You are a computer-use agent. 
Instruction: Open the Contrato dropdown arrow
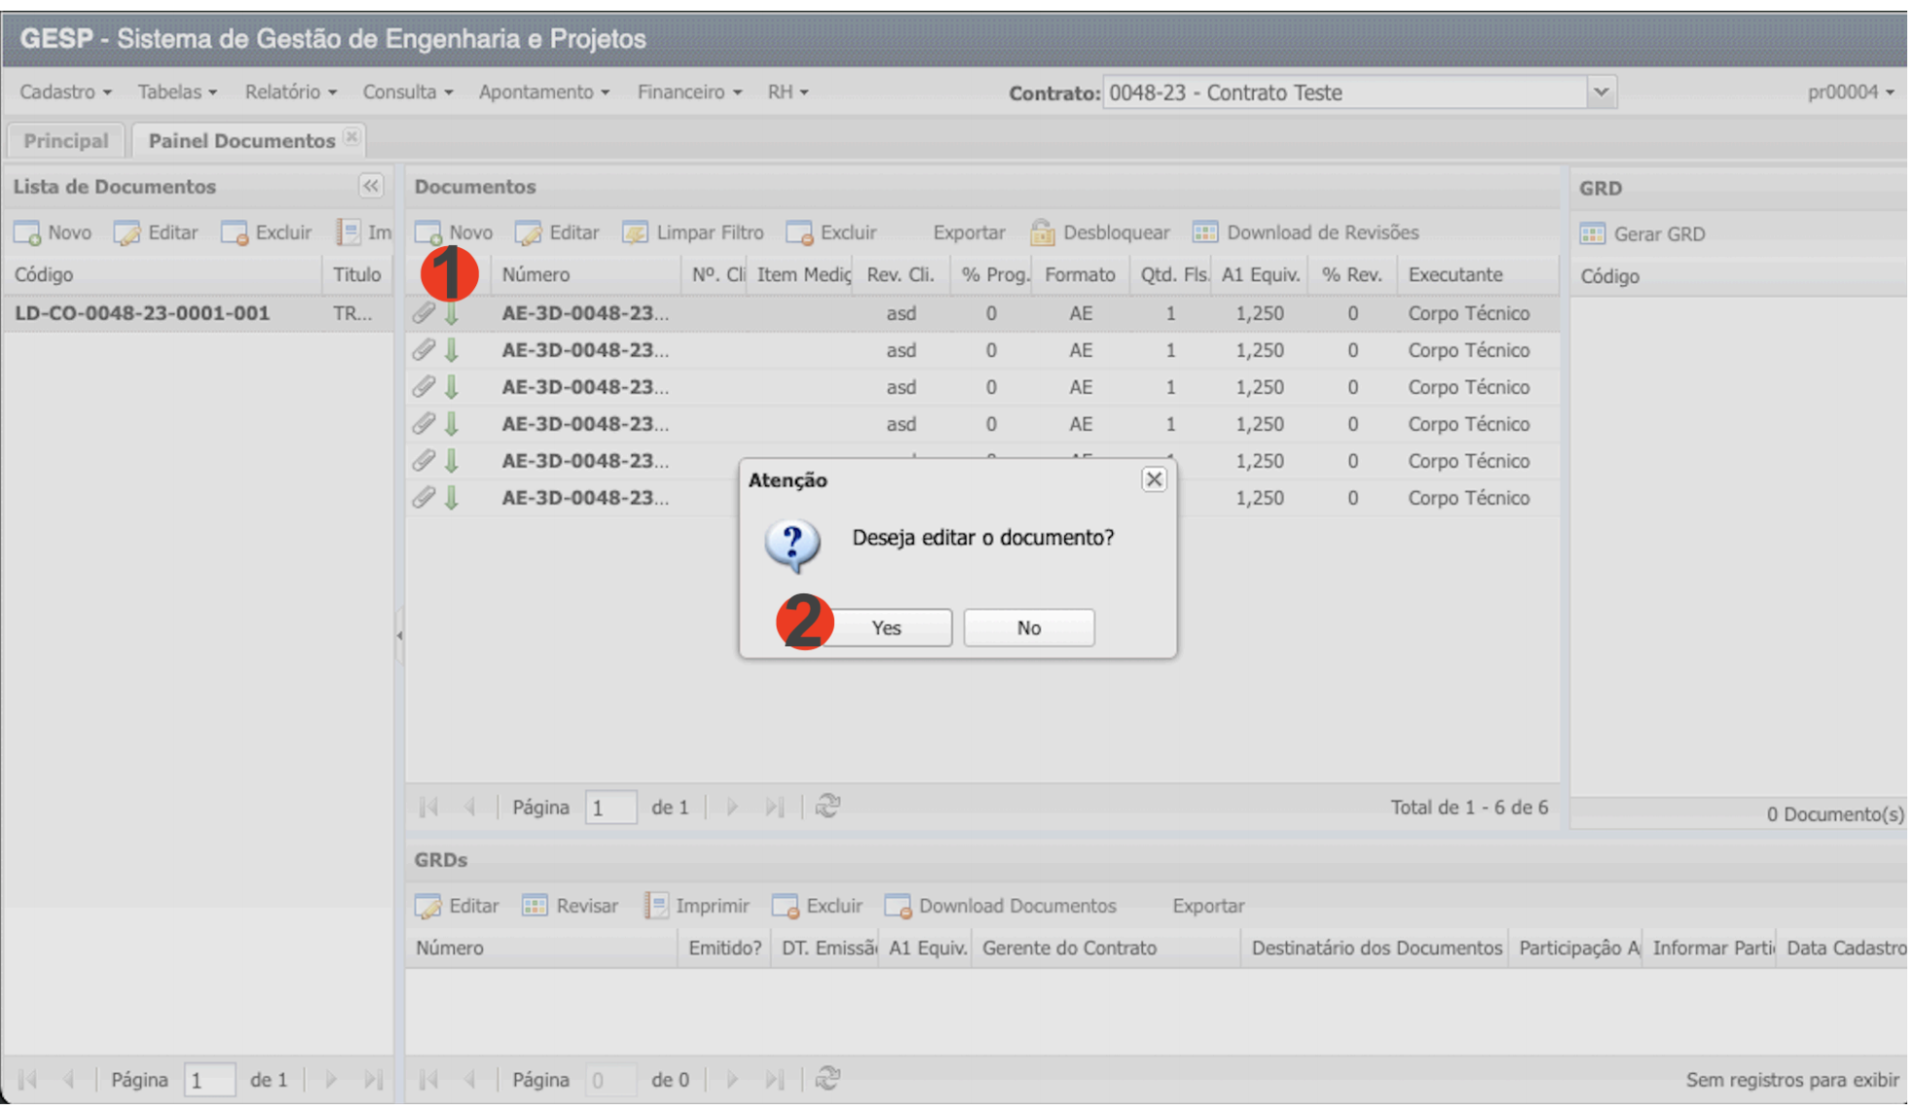(x=1601, y=92)
